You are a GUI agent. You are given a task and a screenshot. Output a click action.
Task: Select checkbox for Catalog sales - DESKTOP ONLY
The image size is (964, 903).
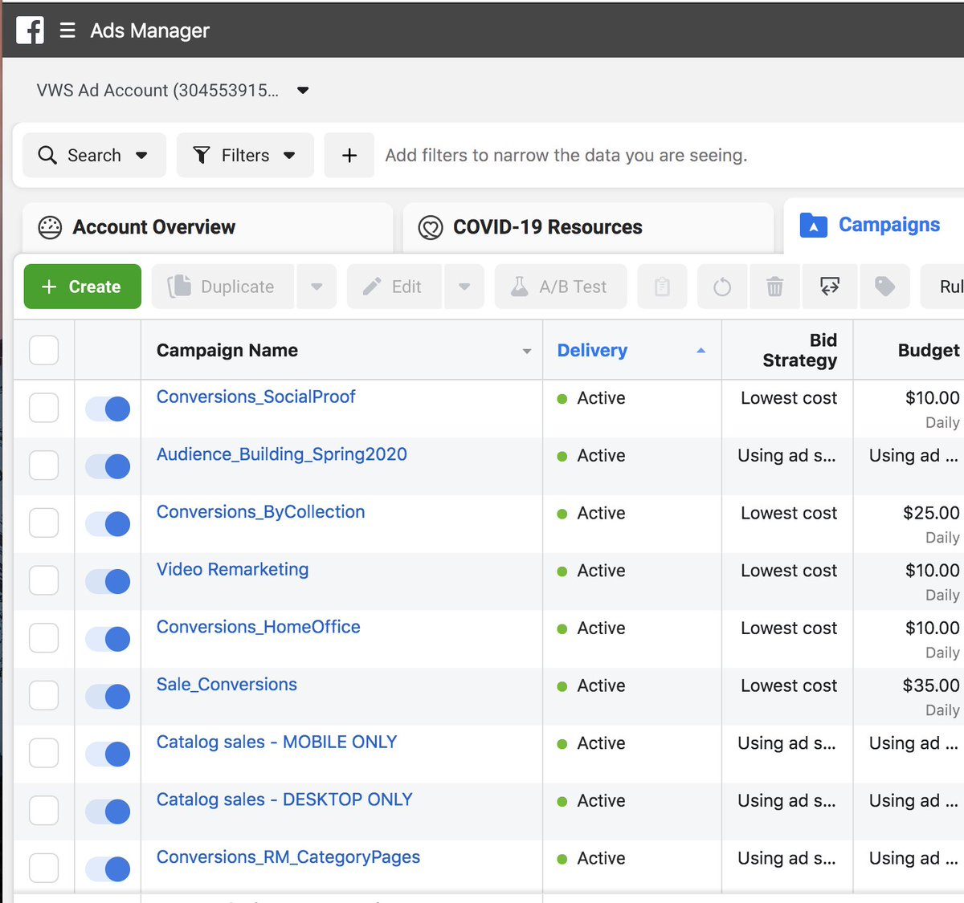coord(43,811)
